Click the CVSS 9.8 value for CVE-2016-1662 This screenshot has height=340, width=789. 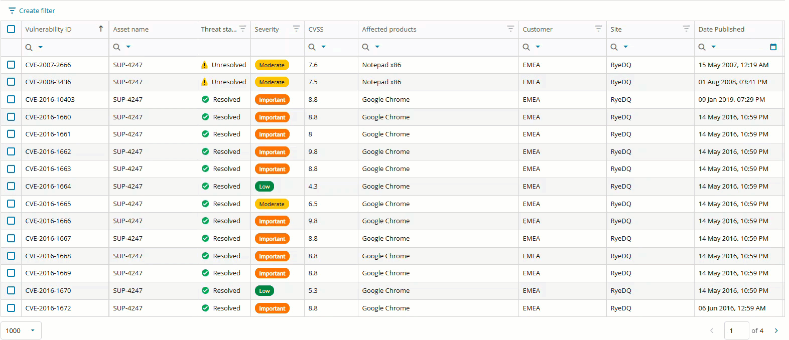pos(313,151)
